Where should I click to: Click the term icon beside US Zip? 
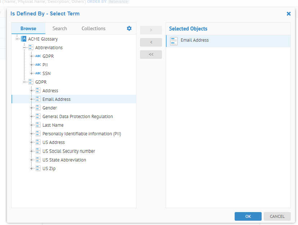click(x=38, y=168)
